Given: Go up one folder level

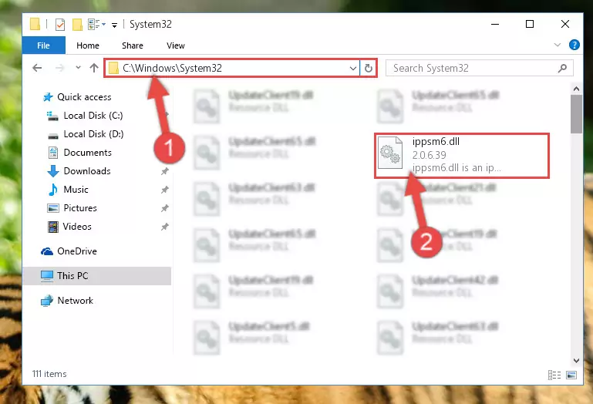Looking at the screenshot, I should click(x=94, y=68).
